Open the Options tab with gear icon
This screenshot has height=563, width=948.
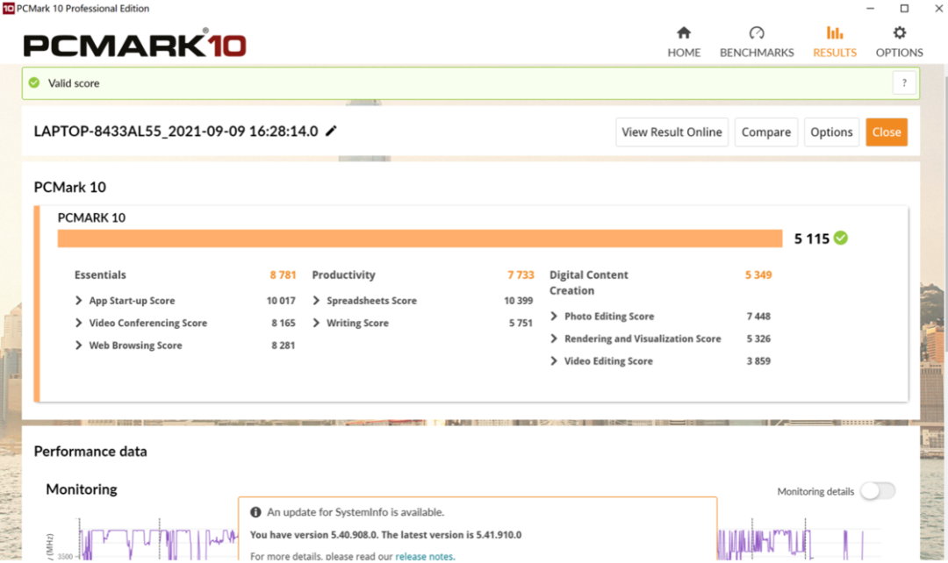click(899, 42)
